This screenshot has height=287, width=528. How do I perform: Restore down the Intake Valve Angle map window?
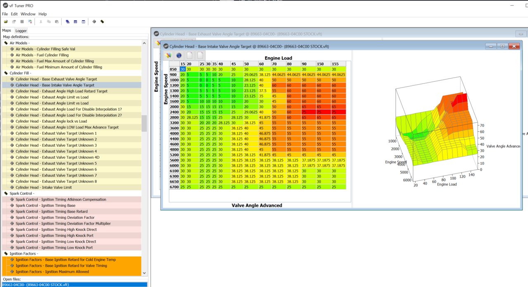pos(502,46)
